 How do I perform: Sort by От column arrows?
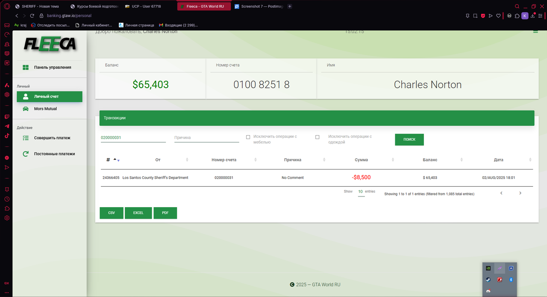pyautogui.click(x=187, y=160)
